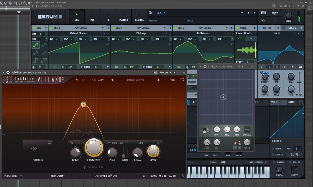
Task: Click Add Modulation in Volcano
Action: (94, 167)
